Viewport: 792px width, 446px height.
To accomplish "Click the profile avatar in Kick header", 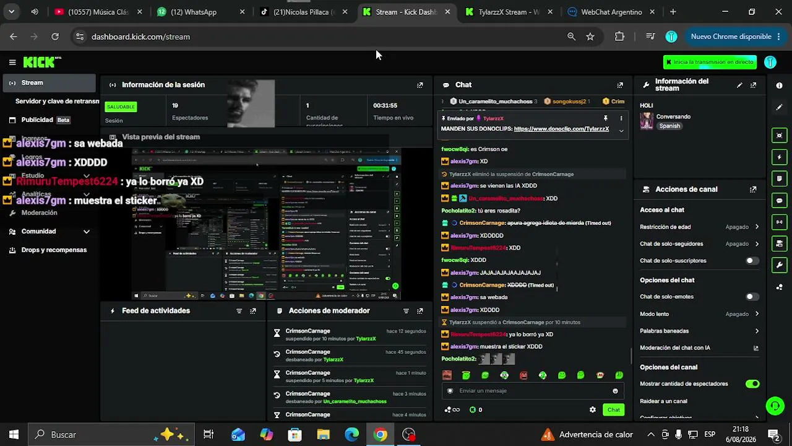I will tap(770, 62).
